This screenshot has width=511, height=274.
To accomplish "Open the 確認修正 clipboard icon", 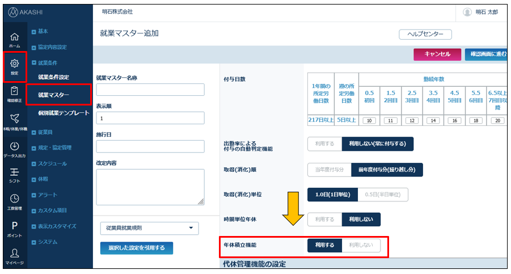I will coord(14,94).
